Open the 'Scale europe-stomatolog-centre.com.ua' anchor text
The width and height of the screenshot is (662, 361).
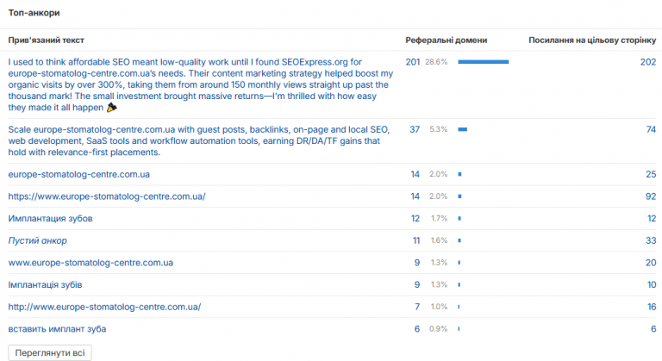(199, 140)
